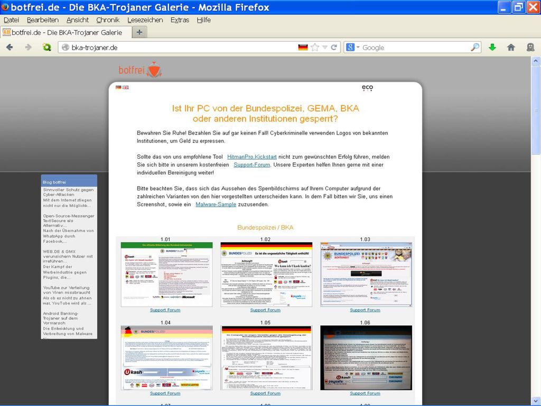Image resolution: width=541 pixels, height=406 pixels.
Task: Click the ghost-shaped toolbar icon
Action: (530, 47)
